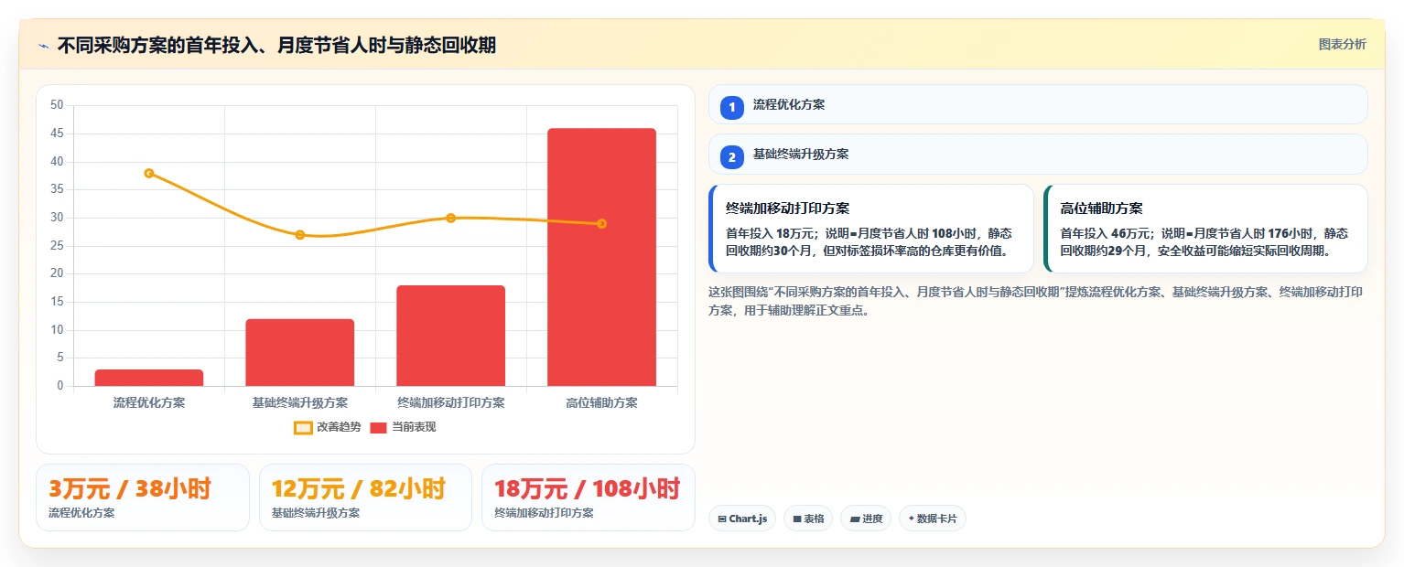Click the numbered badge 2 icon
This screenshot has width=1404, height=567.
732,156
